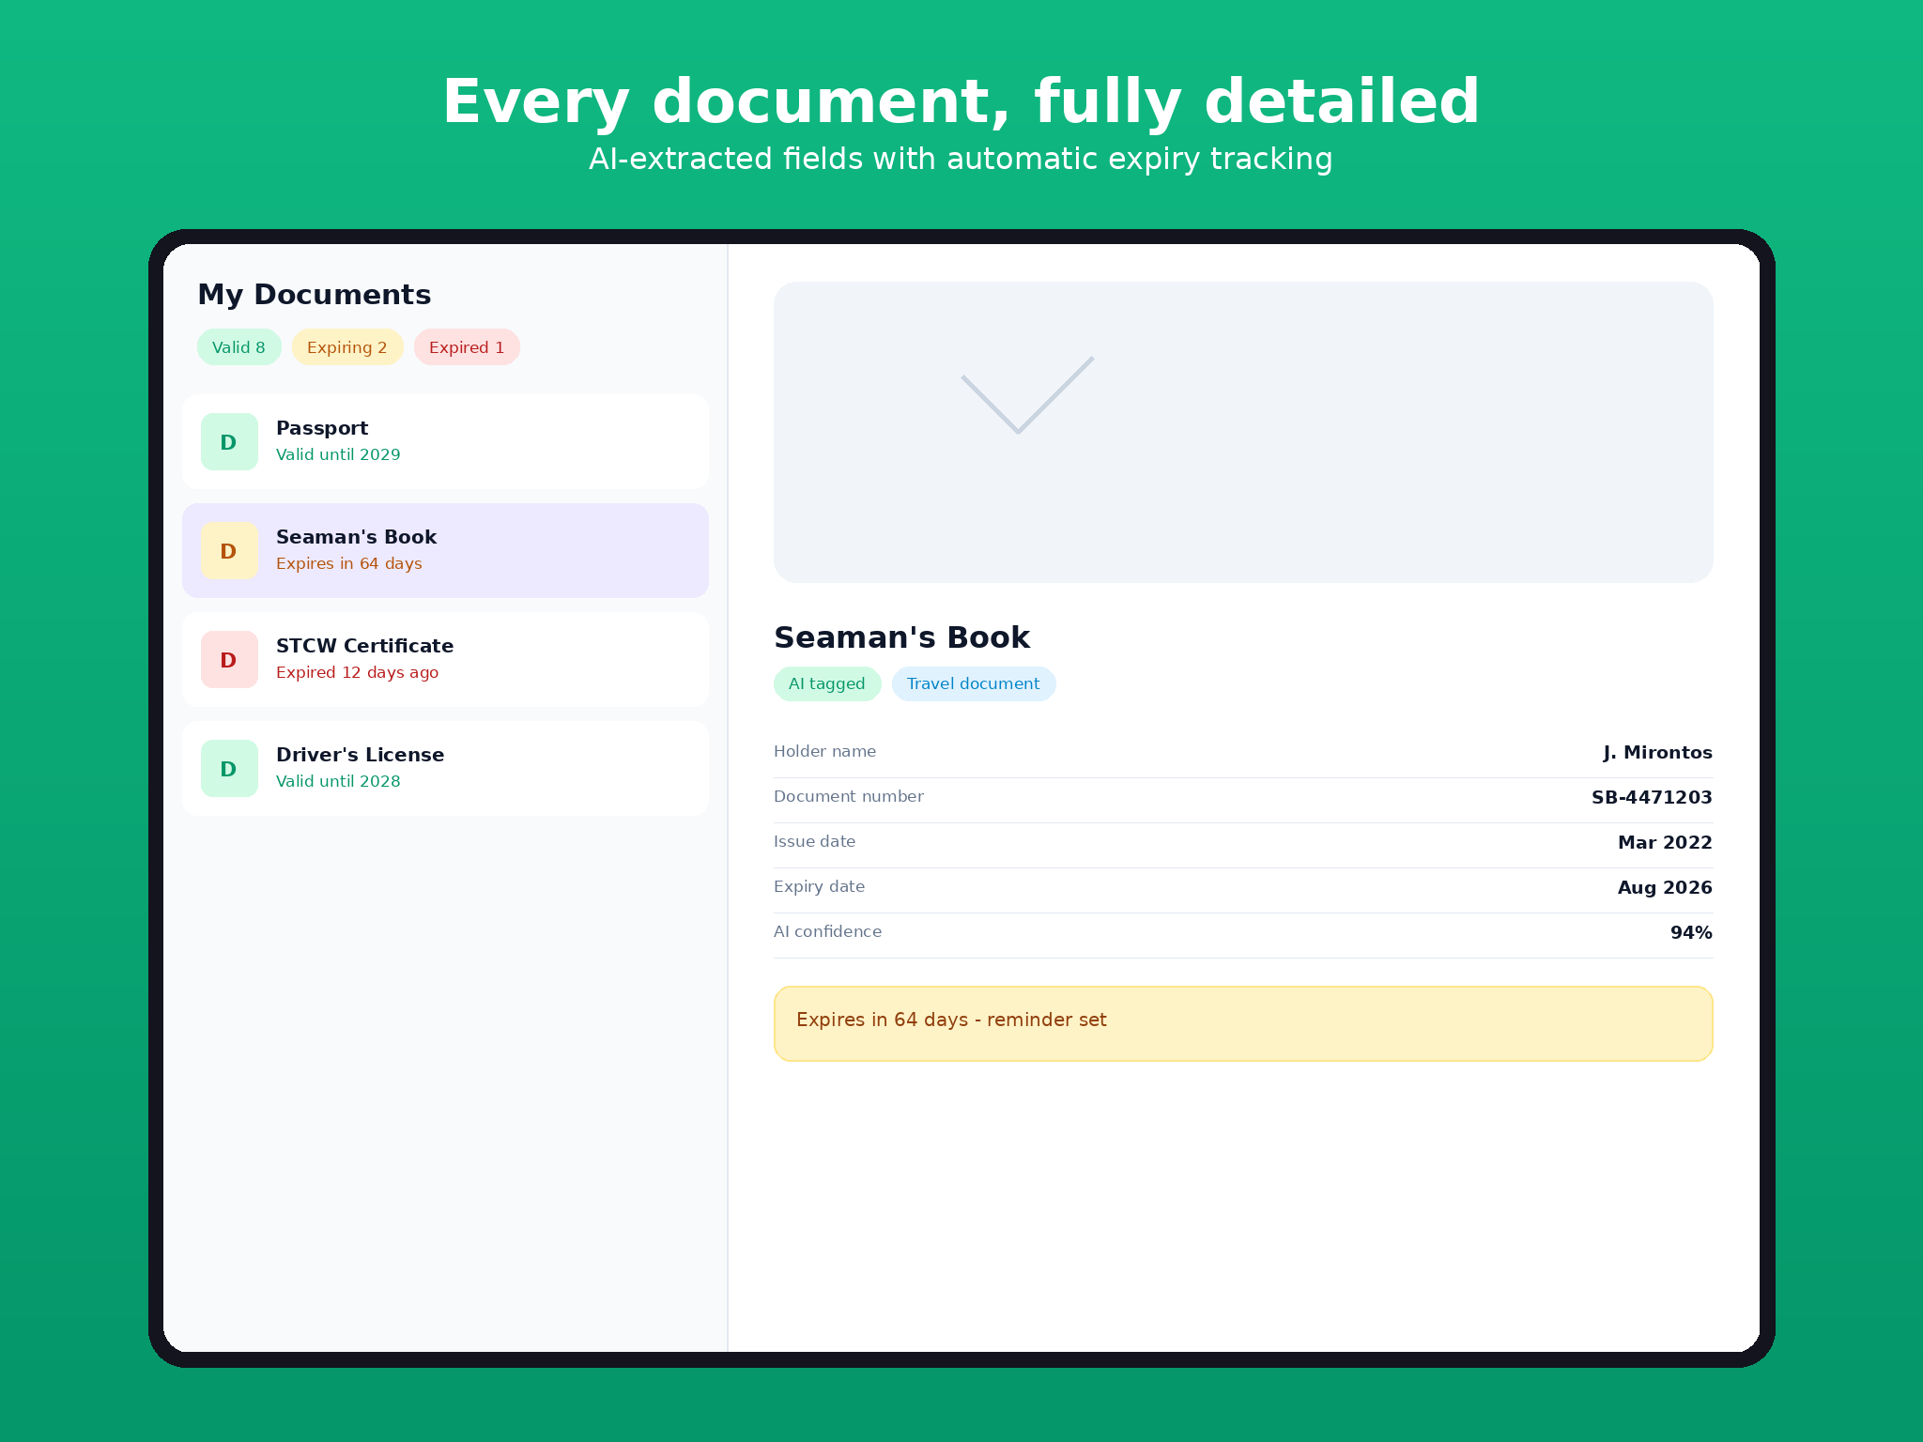The width and height of the screenshot is (1923, 1442).
Task: Click the issue date value Mar 2022
Action: [1665, 843]
